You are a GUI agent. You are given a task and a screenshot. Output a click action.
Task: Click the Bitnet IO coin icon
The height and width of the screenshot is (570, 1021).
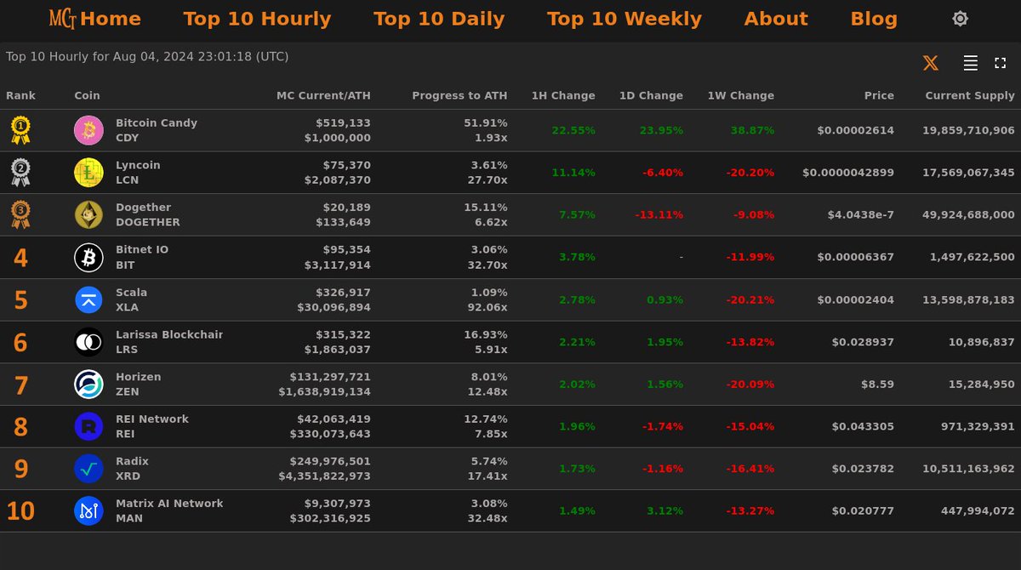88,257
